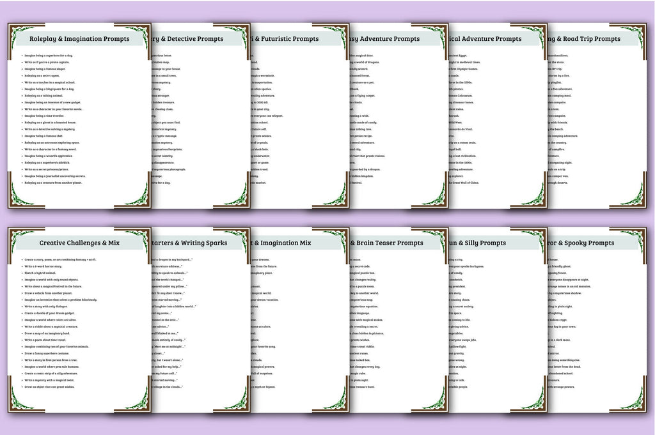Select 'Draw a funny superhero costume' prompt
This screenshot has height=435, width=655.
47,353
